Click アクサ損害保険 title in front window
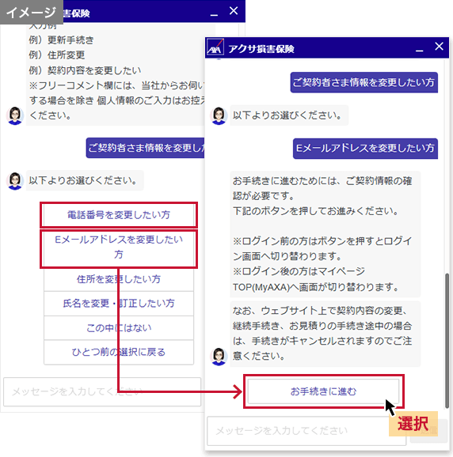 point(261,49)
